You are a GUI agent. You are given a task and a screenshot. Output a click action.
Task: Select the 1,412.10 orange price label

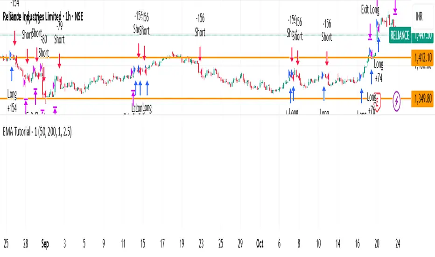tap(422, 58)
